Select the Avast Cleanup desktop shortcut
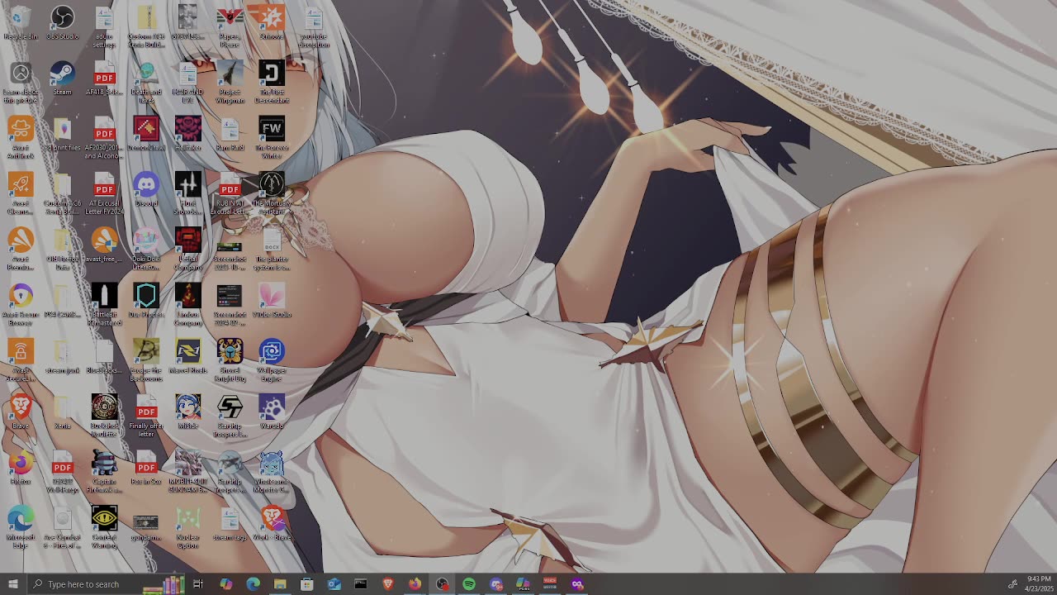 20,194
